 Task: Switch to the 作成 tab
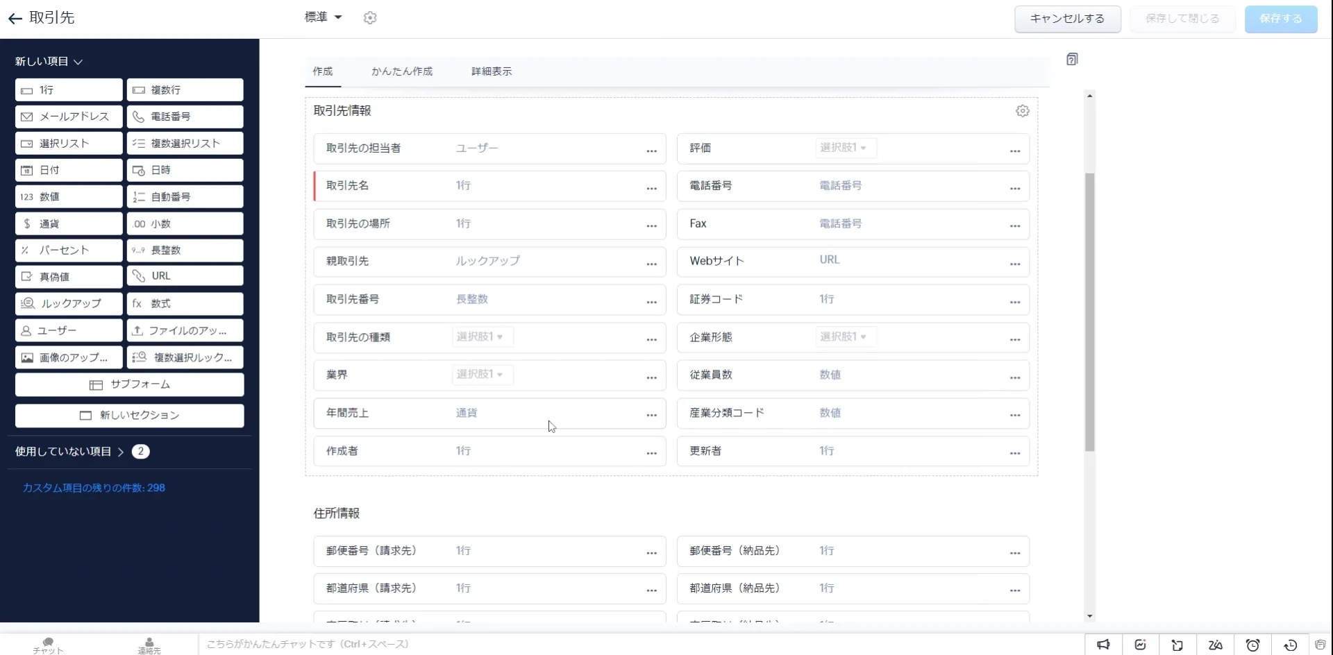coord(323,71)
